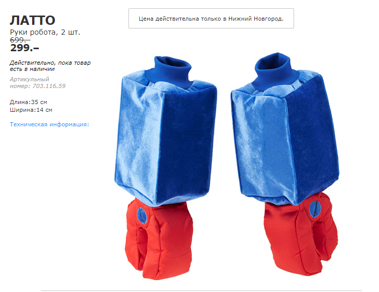Click the crossed-out old price 699
The image size is (379, 292).
click(x=20, y=40)
